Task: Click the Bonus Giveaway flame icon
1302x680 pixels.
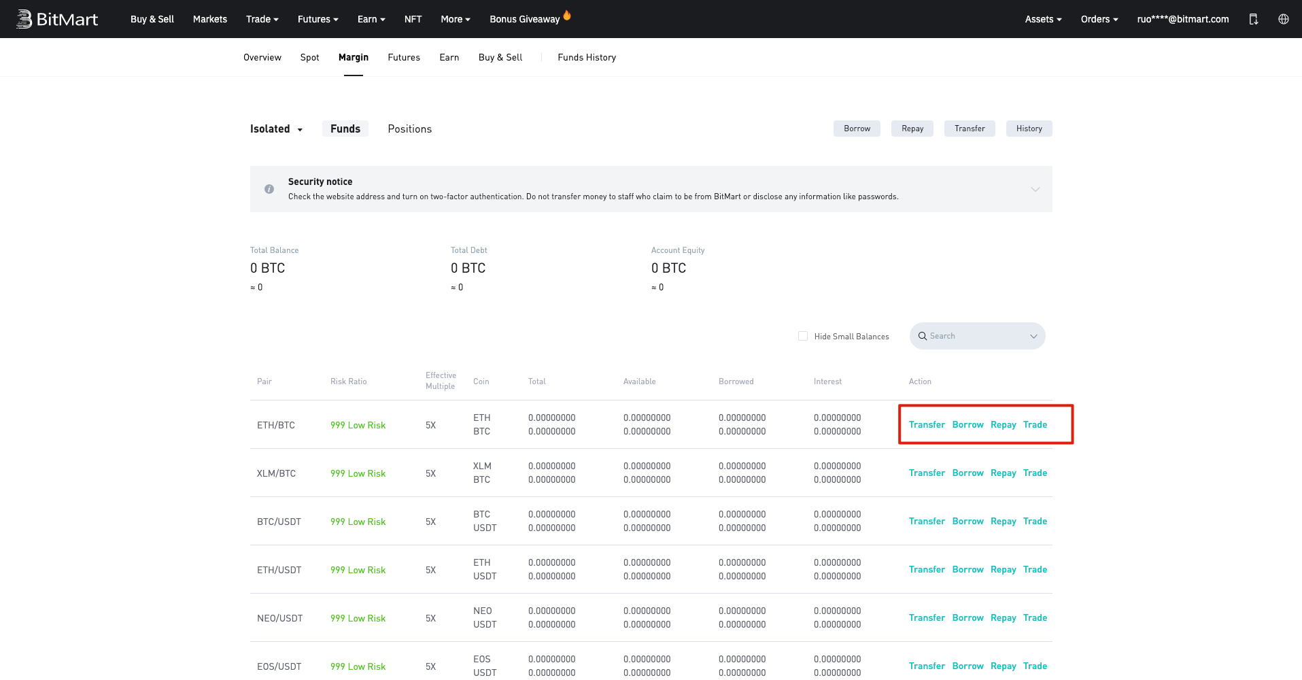Action: tap(567, 15)
